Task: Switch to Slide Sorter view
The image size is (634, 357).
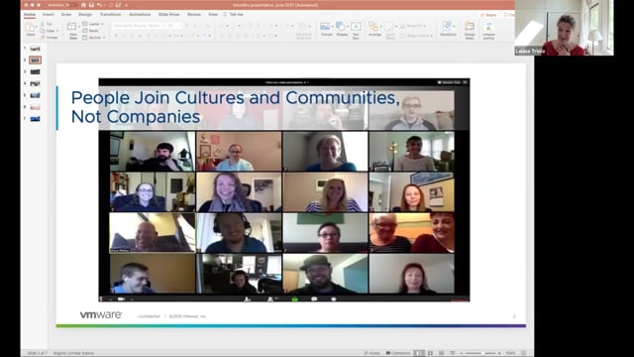Action: coord(430,353)
